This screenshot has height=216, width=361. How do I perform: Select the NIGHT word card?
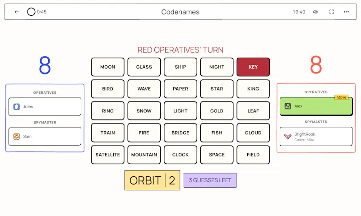(x=217, y=67)
